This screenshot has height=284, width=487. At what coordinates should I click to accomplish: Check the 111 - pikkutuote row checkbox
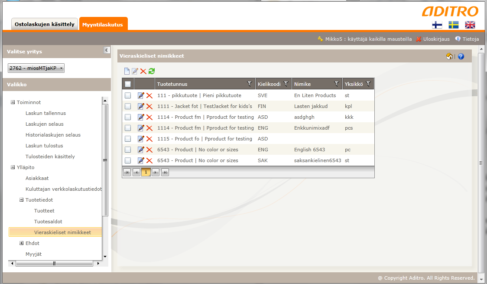pos(128,95)
